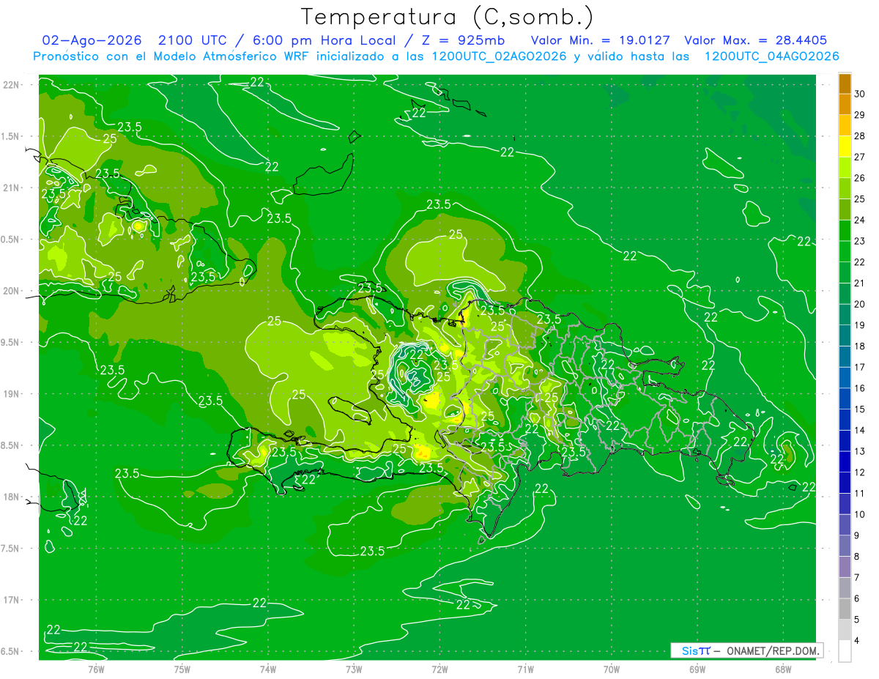This screenshot has width=879, height=679.
Task: Click the yellow swatch between 27 and 28
Action: [845, 146]
